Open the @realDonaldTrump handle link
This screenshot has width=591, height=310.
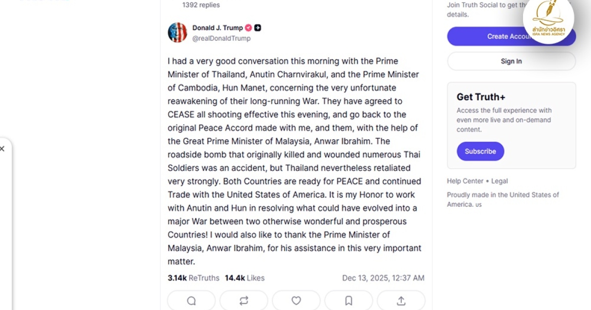tap(221, 38)
